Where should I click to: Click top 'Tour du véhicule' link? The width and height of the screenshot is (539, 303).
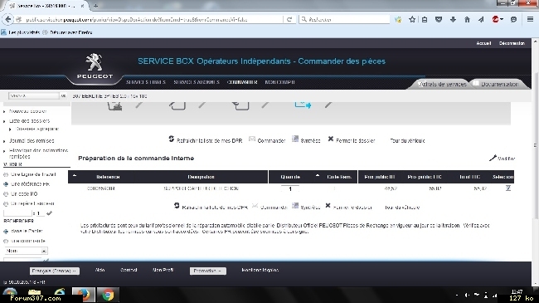pyautogui.click(x=407, y=140)
